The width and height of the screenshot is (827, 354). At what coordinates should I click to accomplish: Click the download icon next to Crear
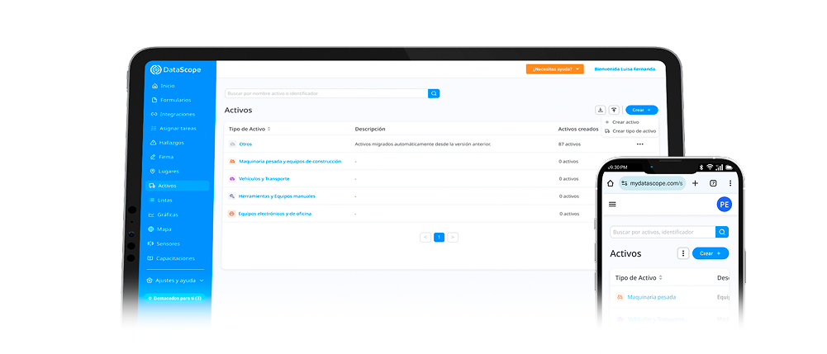coord(600,110)
